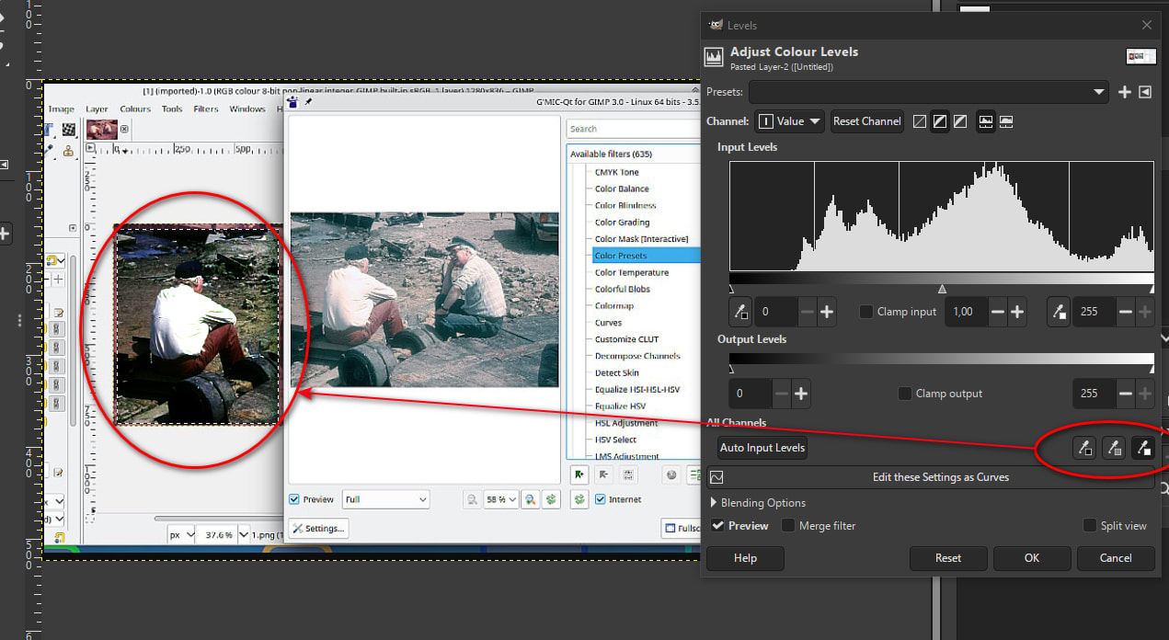Screen dimensions: 1169x640
Task: Click the input black point eyedropper
Action: pyautogui.click(x=740, y=312)
